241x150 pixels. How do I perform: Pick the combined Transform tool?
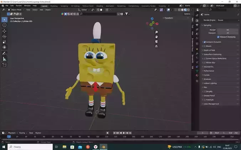click(4, 48)
